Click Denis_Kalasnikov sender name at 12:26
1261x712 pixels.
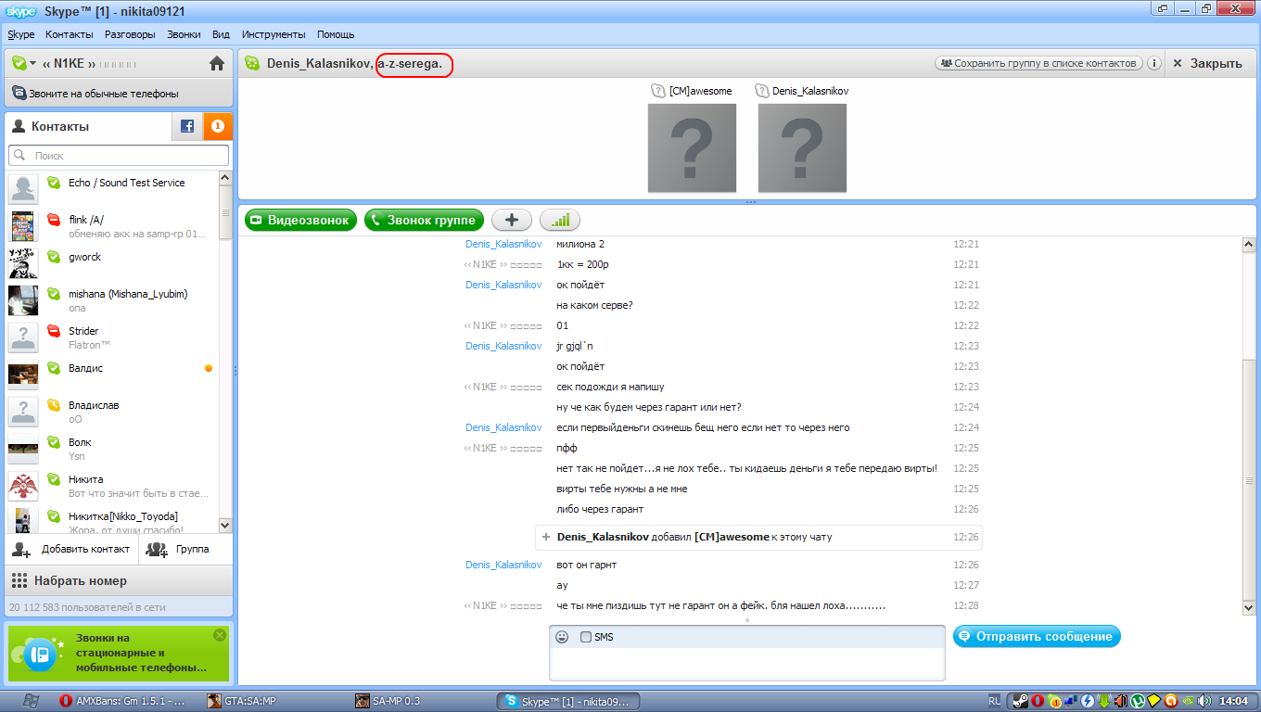503,565
